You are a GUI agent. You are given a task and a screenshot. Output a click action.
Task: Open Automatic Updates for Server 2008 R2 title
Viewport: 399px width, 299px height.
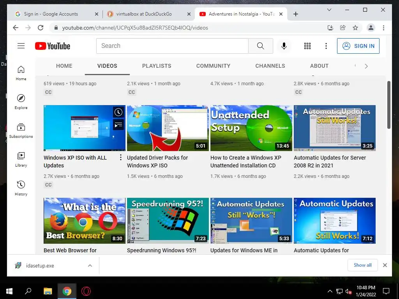(x=330, y=162)
